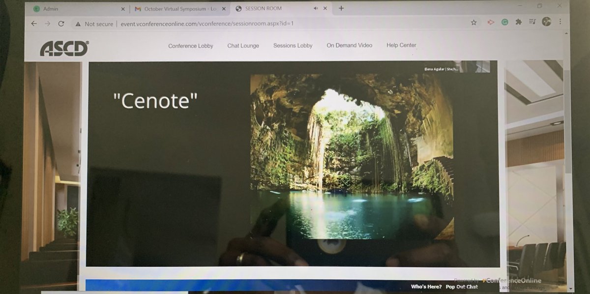
Task: Click Pop Out Chat
Action: point(462,287)
